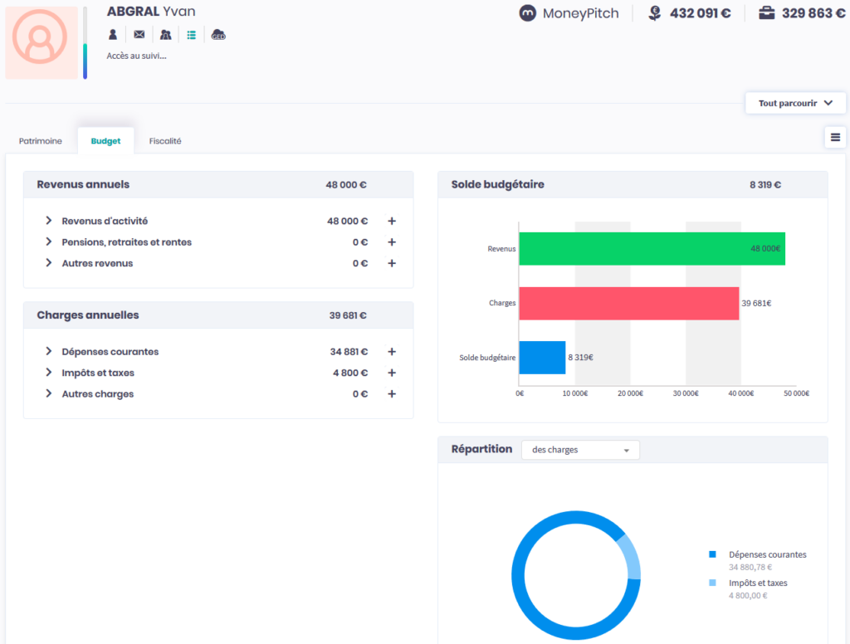Viewport: 850px width, 644px height.
Task: Click the client avatar placeholder image
Action: tap(42, 43)
